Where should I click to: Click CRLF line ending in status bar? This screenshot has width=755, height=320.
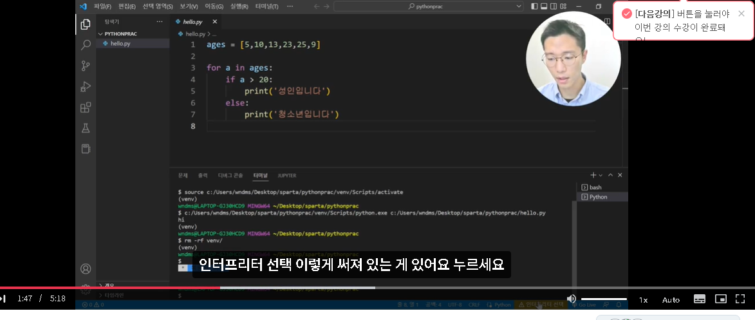(x=474, y=305)
